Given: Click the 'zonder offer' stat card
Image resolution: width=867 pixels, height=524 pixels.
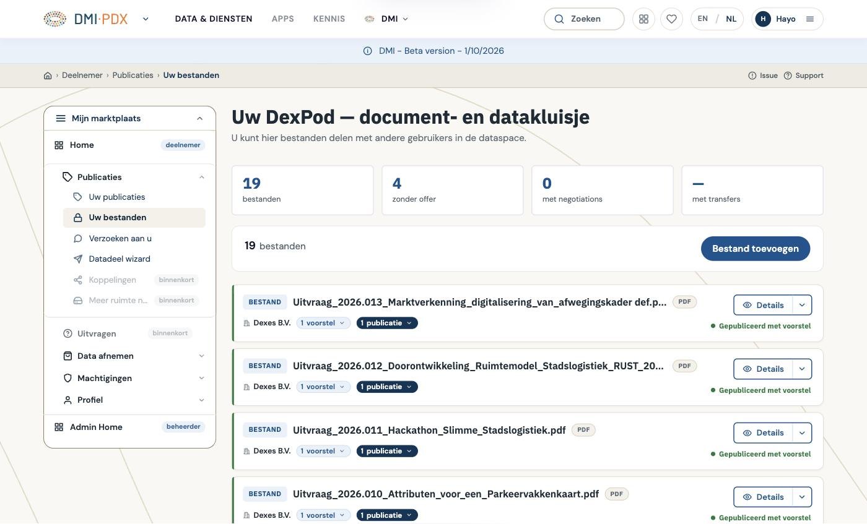Looking at the screenshot, I should (453, 191).
